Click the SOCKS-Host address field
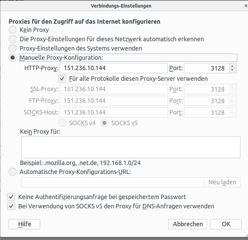 pyautogui.click(x=114, y=112)
